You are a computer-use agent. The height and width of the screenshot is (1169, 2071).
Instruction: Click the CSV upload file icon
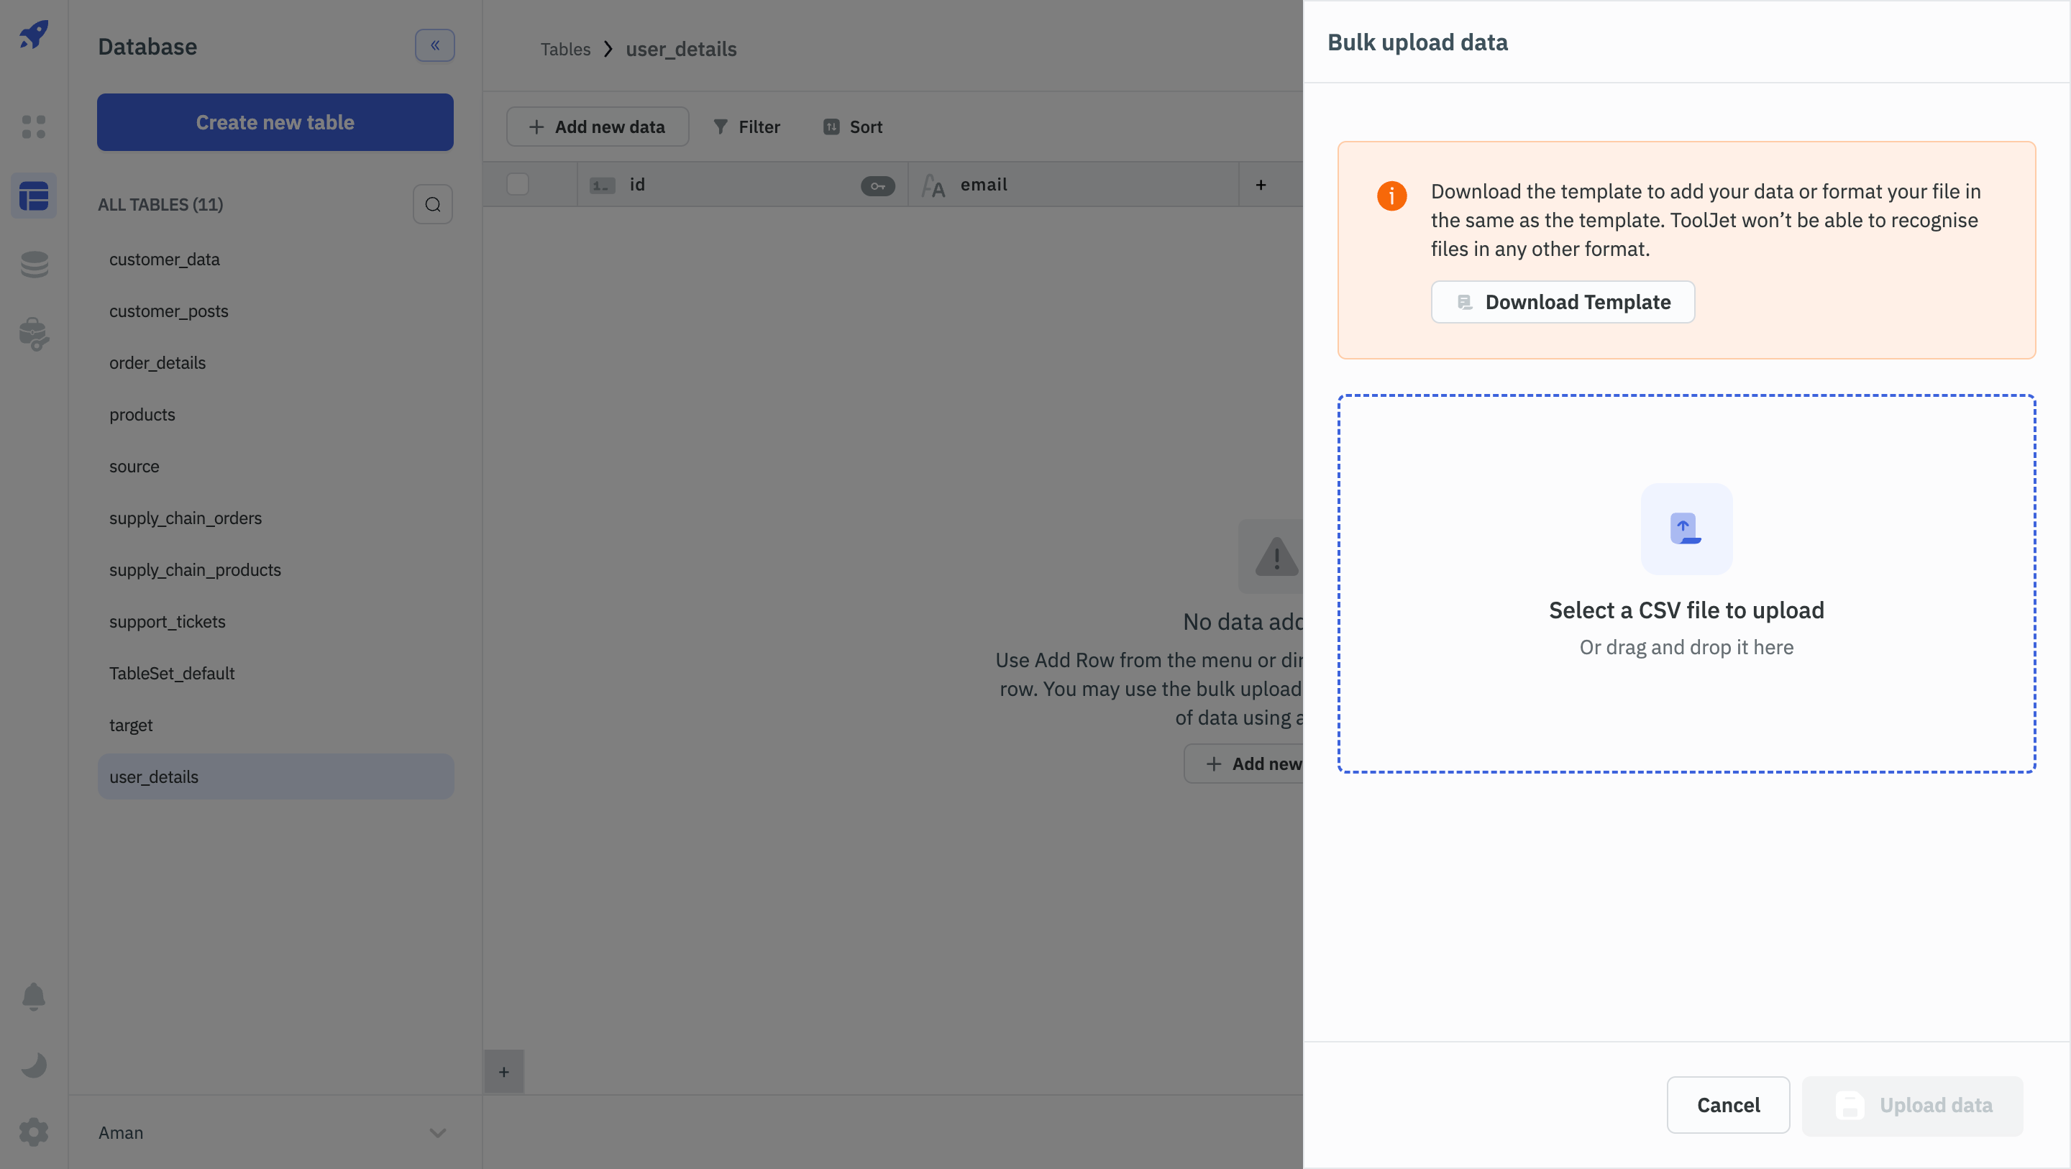tap(1686, 529)
